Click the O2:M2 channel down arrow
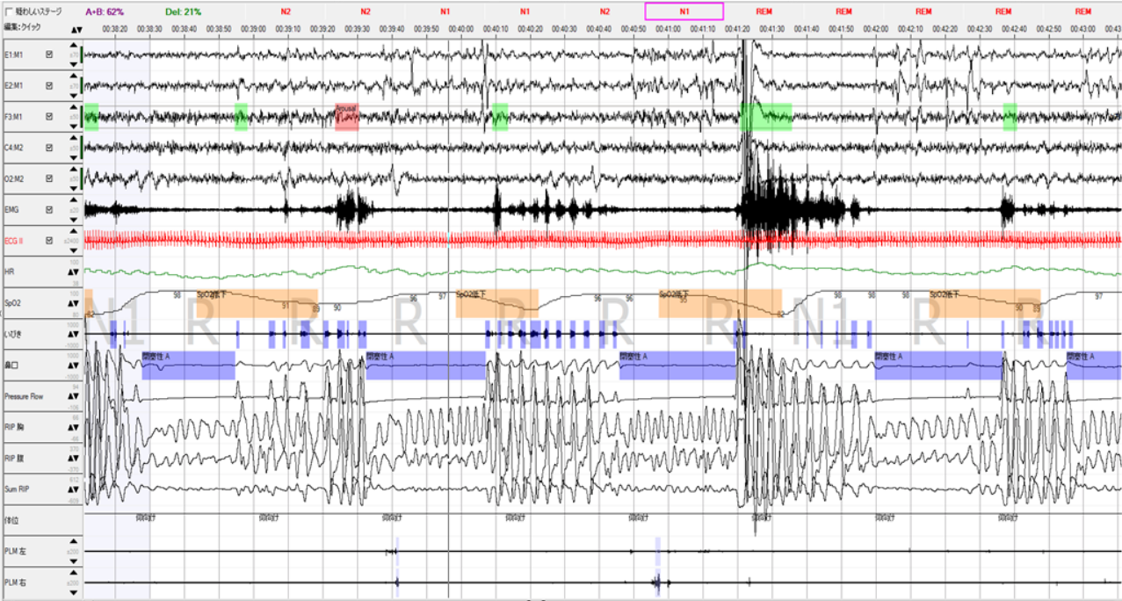 tap(75, 190)
